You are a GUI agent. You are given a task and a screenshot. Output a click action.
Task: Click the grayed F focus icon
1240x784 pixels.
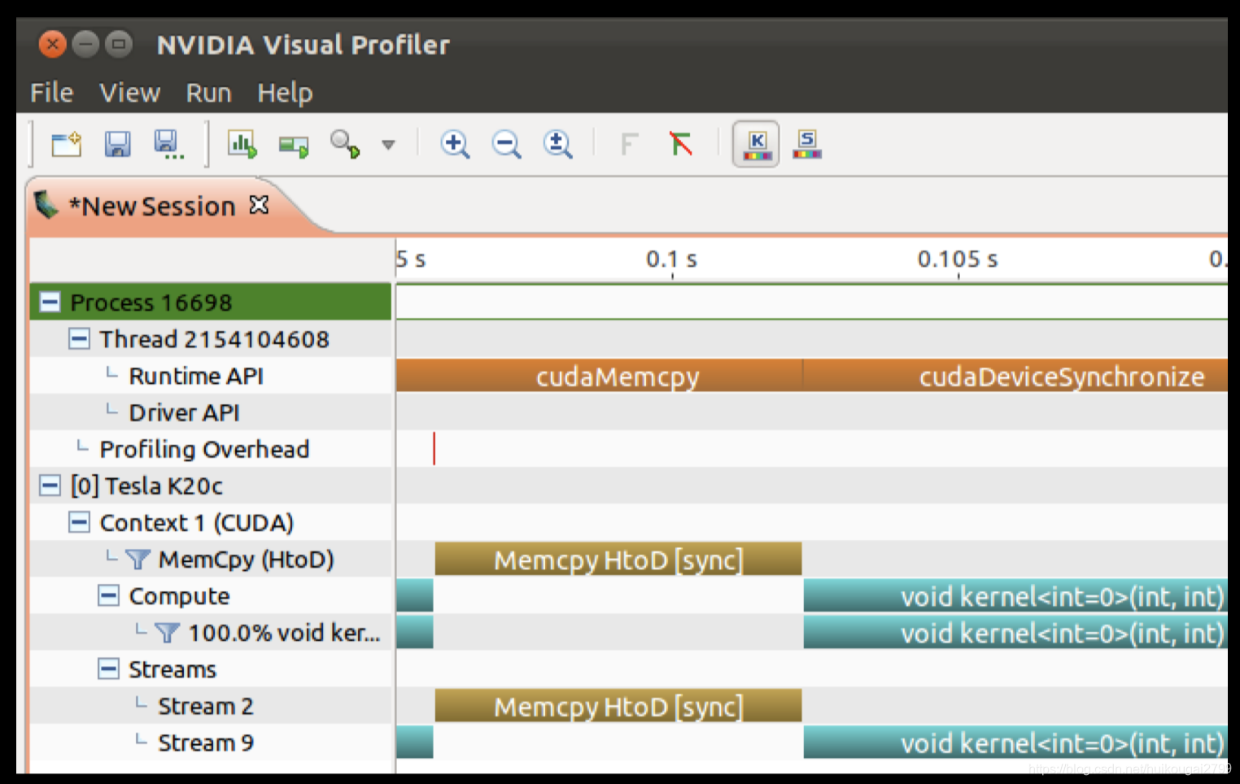point(628,145)
